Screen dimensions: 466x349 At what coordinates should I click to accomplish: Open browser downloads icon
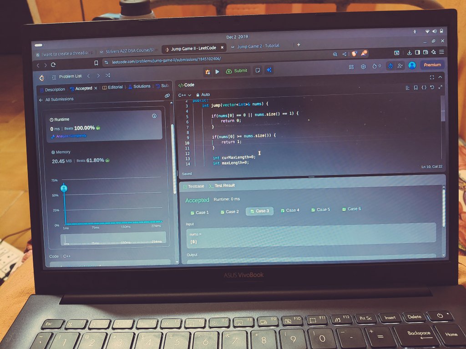pyautogui.click(x=409, y=53)
